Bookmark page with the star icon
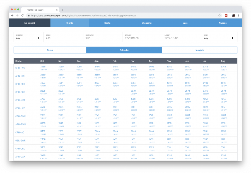Viewport: 251px width, 173px height. tap(219, 16)
